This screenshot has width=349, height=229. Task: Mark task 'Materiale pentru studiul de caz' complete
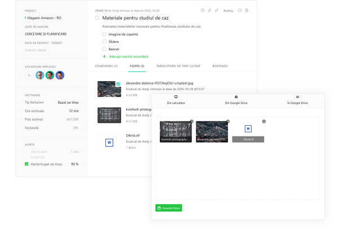(x=97, y=17)
